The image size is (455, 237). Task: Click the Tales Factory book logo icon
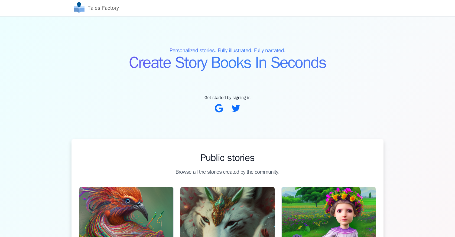coord(79,8)
